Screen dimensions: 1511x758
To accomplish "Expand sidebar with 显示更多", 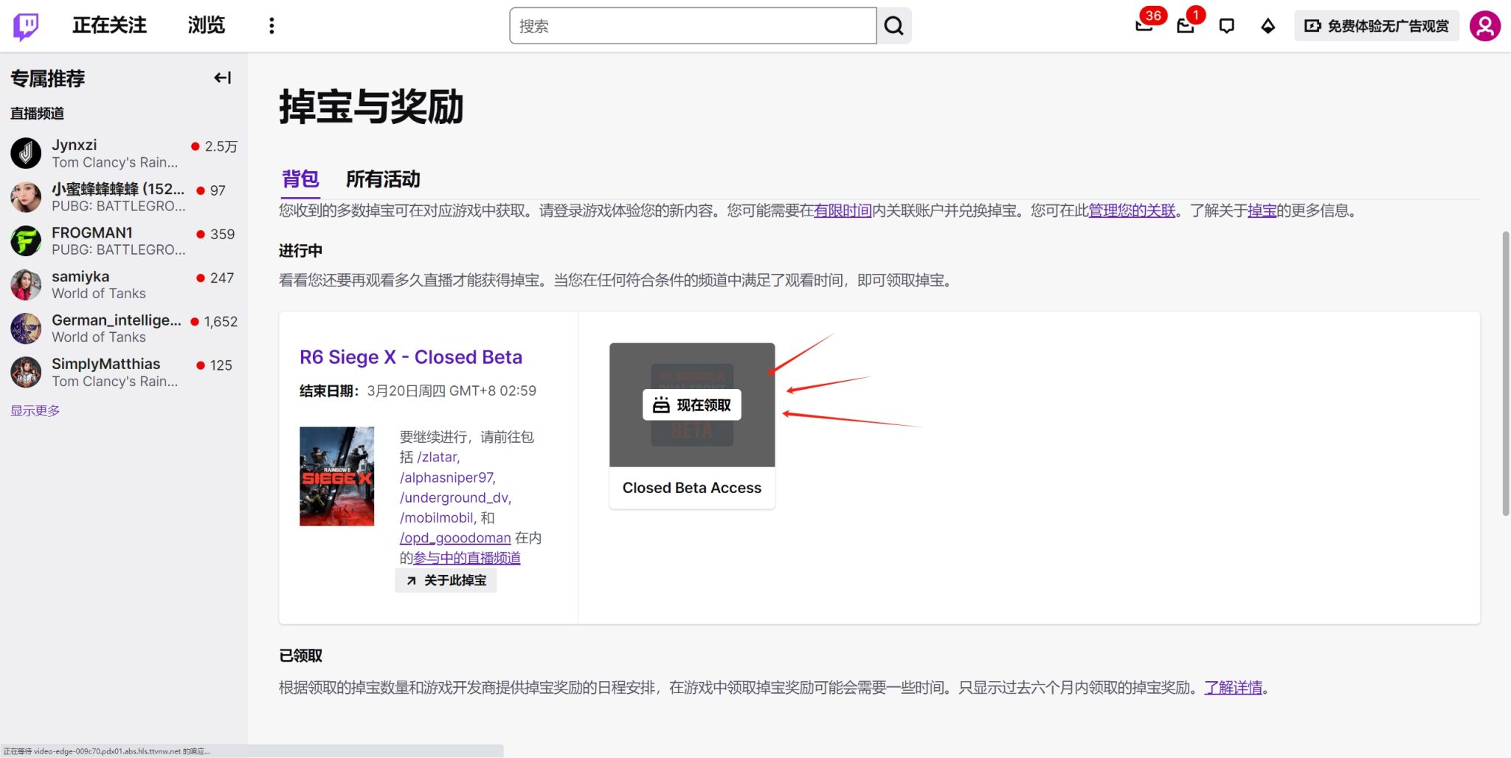I will (35, 410).
